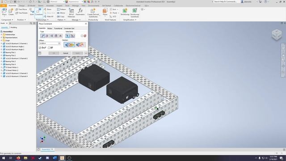
Task: Click the Shrinkwrap tool
Action: click(125, 12)
